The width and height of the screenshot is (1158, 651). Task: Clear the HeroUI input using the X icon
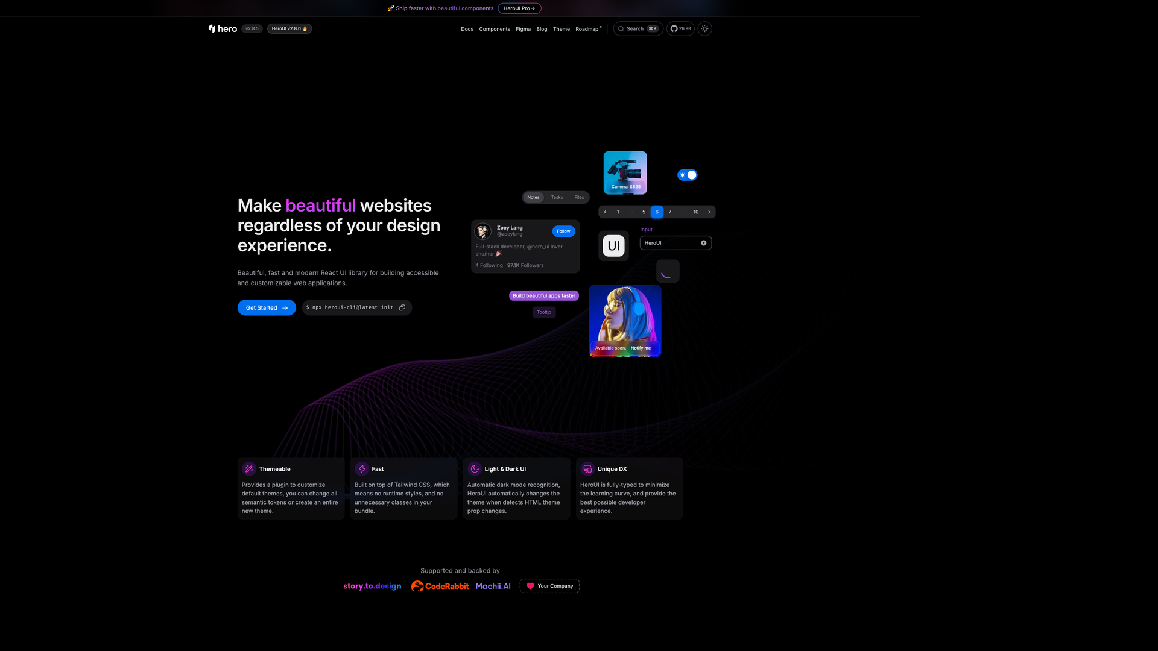click(x=703, y=242)
